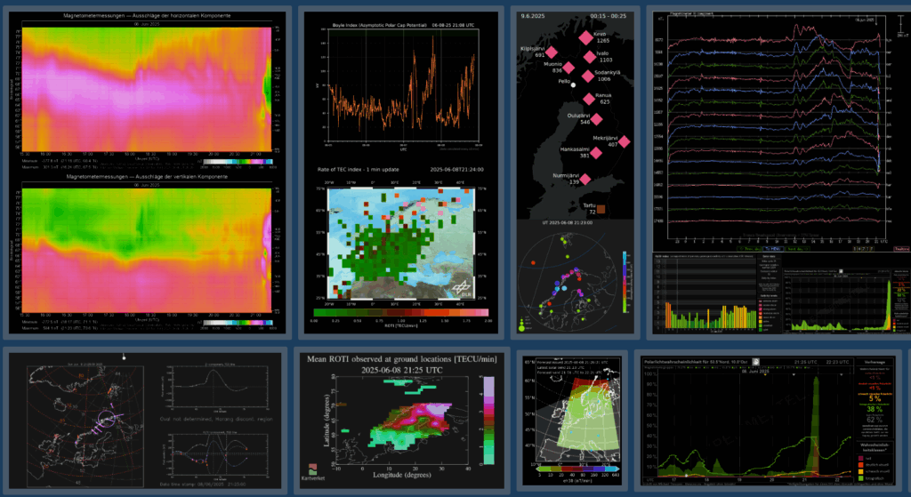The image size is (911, 497).
Task: Click the Oulujärvi station diamond marker
Action: point(597,119)
